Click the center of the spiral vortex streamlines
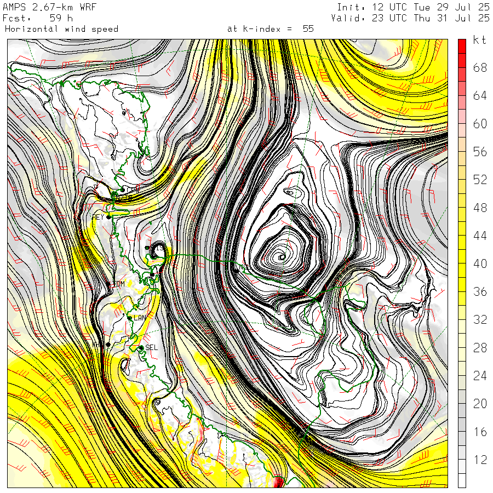The height and width of the screenshot is (493, 493). pyautogui.click(x=282, y=257)
